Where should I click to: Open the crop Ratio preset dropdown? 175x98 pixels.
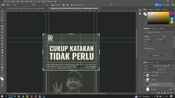[17, 5]
